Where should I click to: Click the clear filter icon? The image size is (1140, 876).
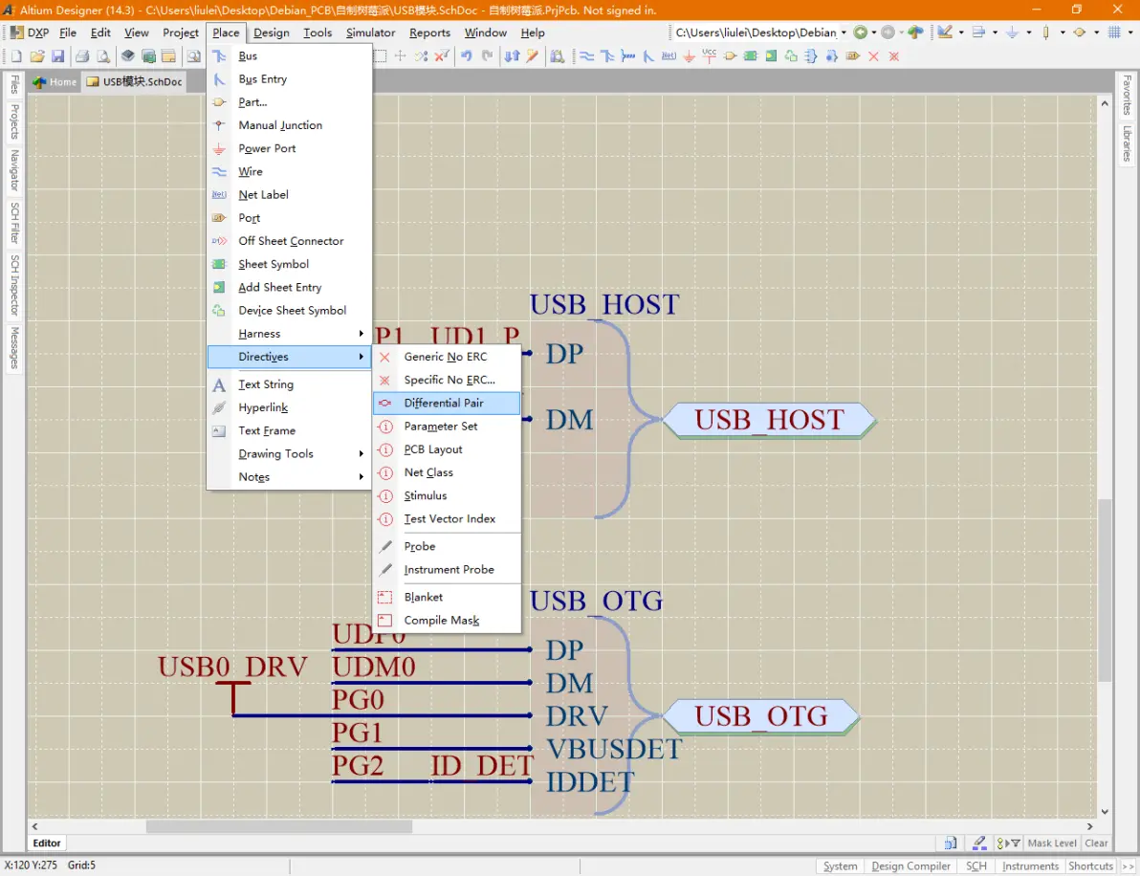(442, 56)
